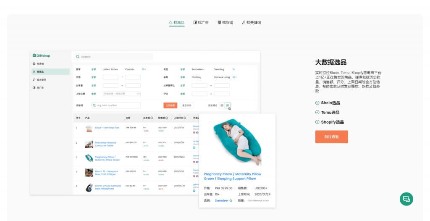Expand the 20+ more countries list
Image resolution: width=430 pixels, height=221 pixels.
[144, 69]
